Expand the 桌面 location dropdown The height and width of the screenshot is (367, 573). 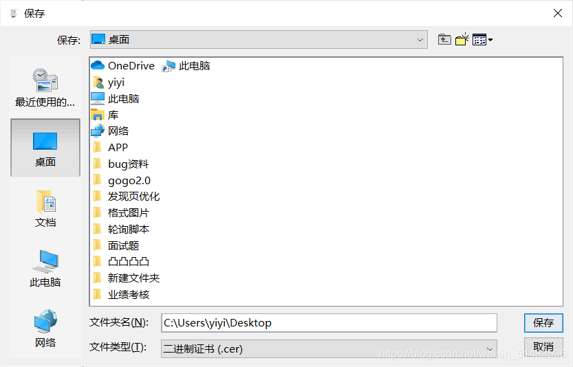pos(420,40)
